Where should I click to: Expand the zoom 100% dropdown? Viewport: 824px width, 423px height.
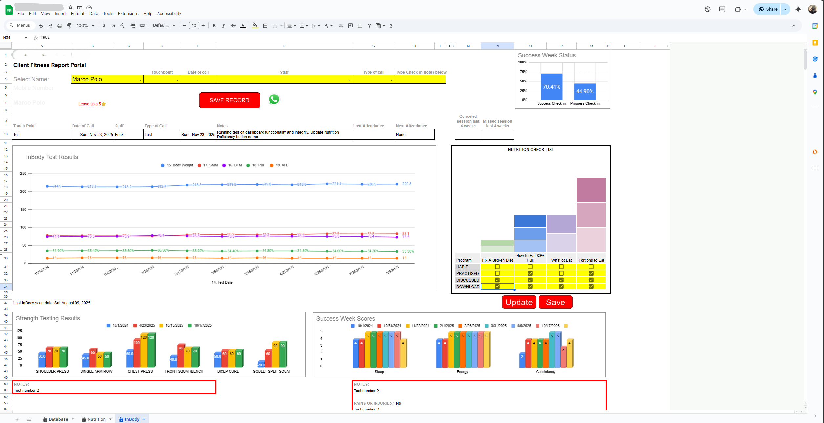pos(85,26)
